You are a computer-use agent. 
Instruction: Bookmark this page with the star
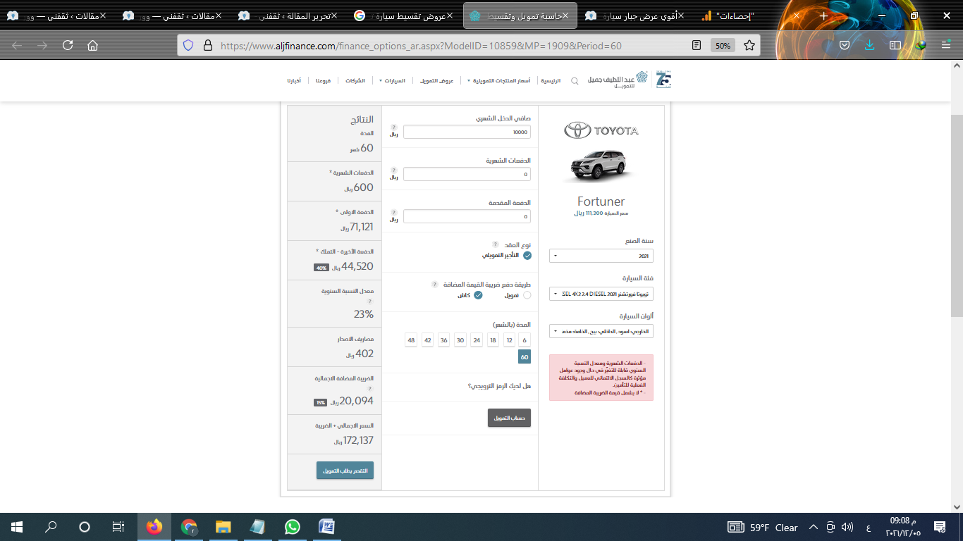pos(749,45)
